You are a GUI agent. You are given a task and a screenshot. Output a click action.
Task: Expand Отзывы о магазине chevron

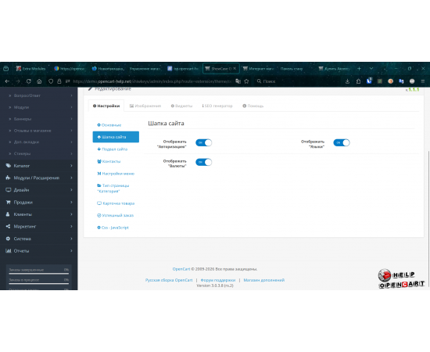point(71,131)
